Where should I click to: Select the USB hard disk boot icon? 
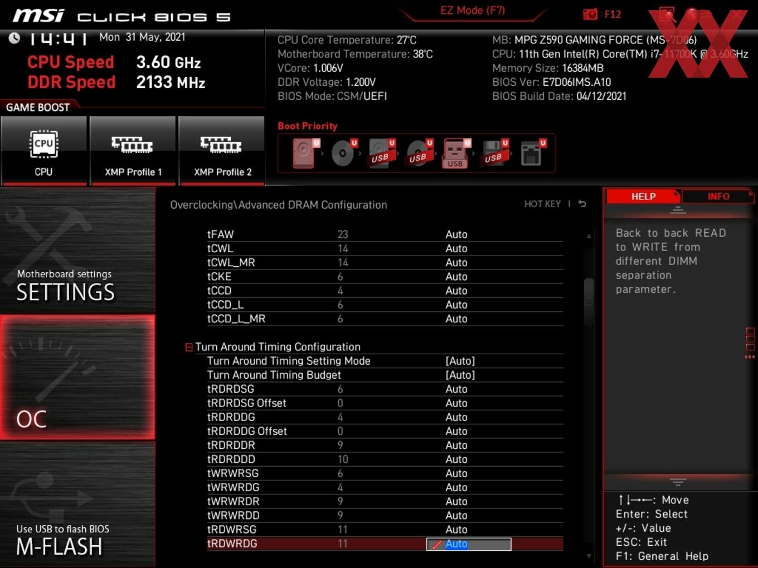point(381,153)
